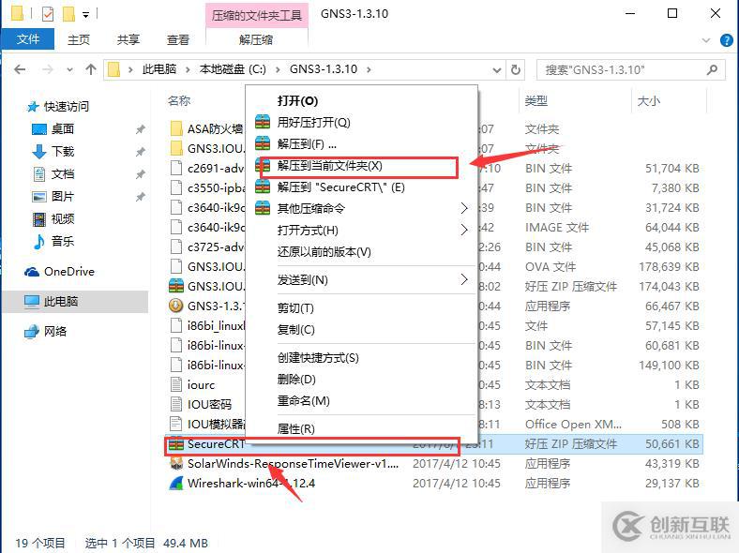739x553 pixels.
Task: Click the search magnifier icon
Action: 712,69
